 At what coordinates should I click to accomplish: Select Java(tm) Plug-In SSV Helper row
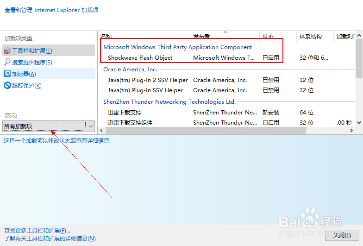coord(227,90)
